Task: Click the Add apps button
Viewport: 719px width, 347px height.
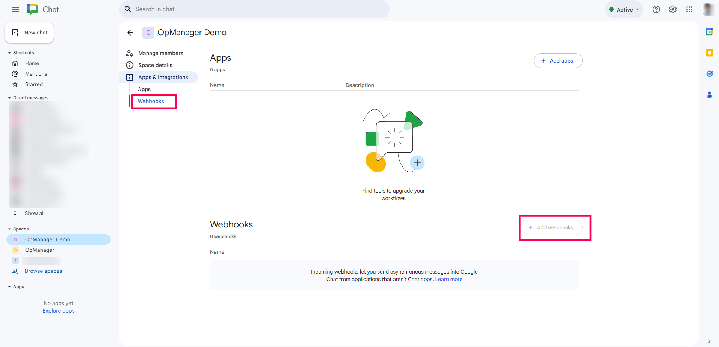Action: click(558, 61)
